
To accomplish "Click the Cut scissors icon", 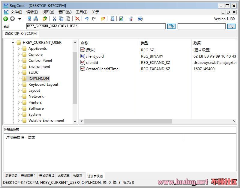I will 54,19.
